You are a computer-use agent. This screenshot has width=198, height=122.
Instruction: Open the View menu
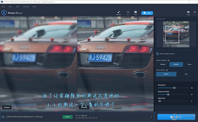[18, 7]
